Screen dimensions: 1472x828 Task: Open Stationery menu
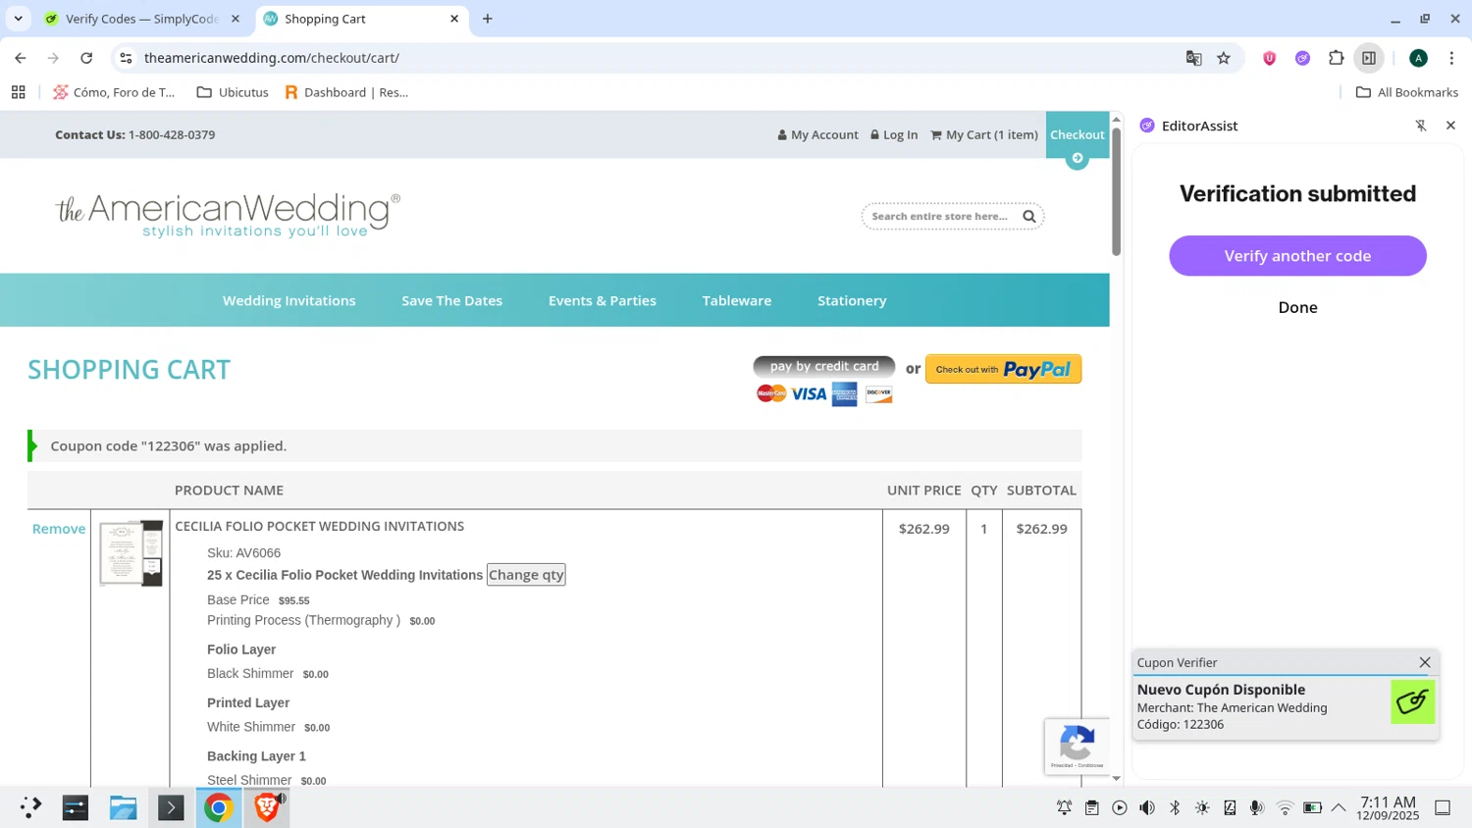[x=852, y=300]
